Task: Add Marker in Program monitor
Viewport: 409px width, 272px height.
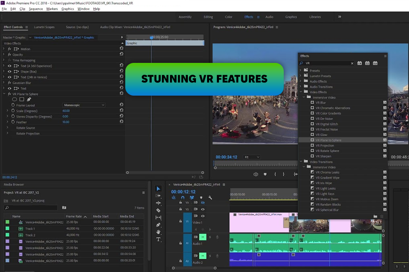Action: pos(265,174)
